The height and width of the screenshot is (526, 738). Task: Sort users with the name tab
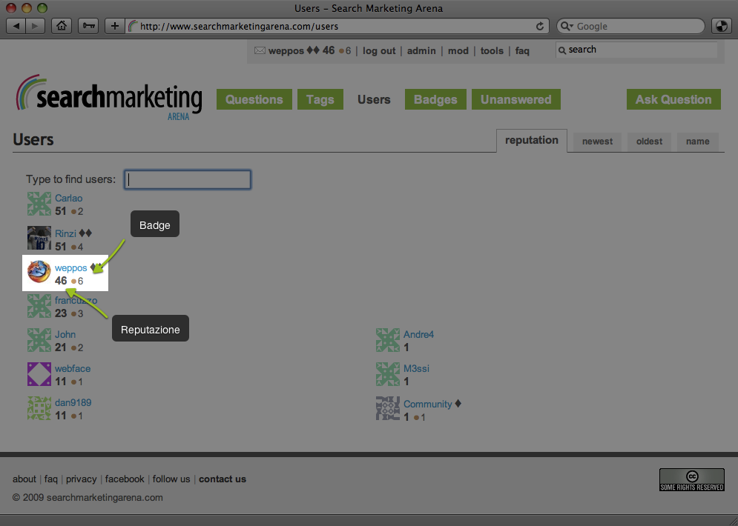pyautogui.click(x=697, y=142)
